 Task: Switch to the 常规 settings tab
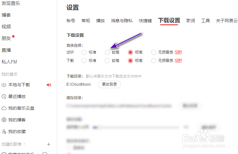pos(86,21)
